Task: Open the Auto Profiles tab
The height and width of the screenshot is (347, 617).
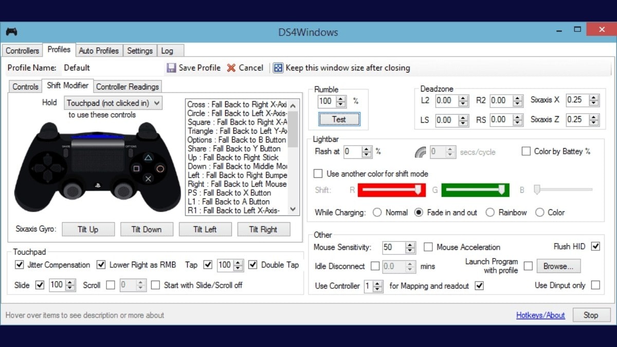Action: coord(99,50)
